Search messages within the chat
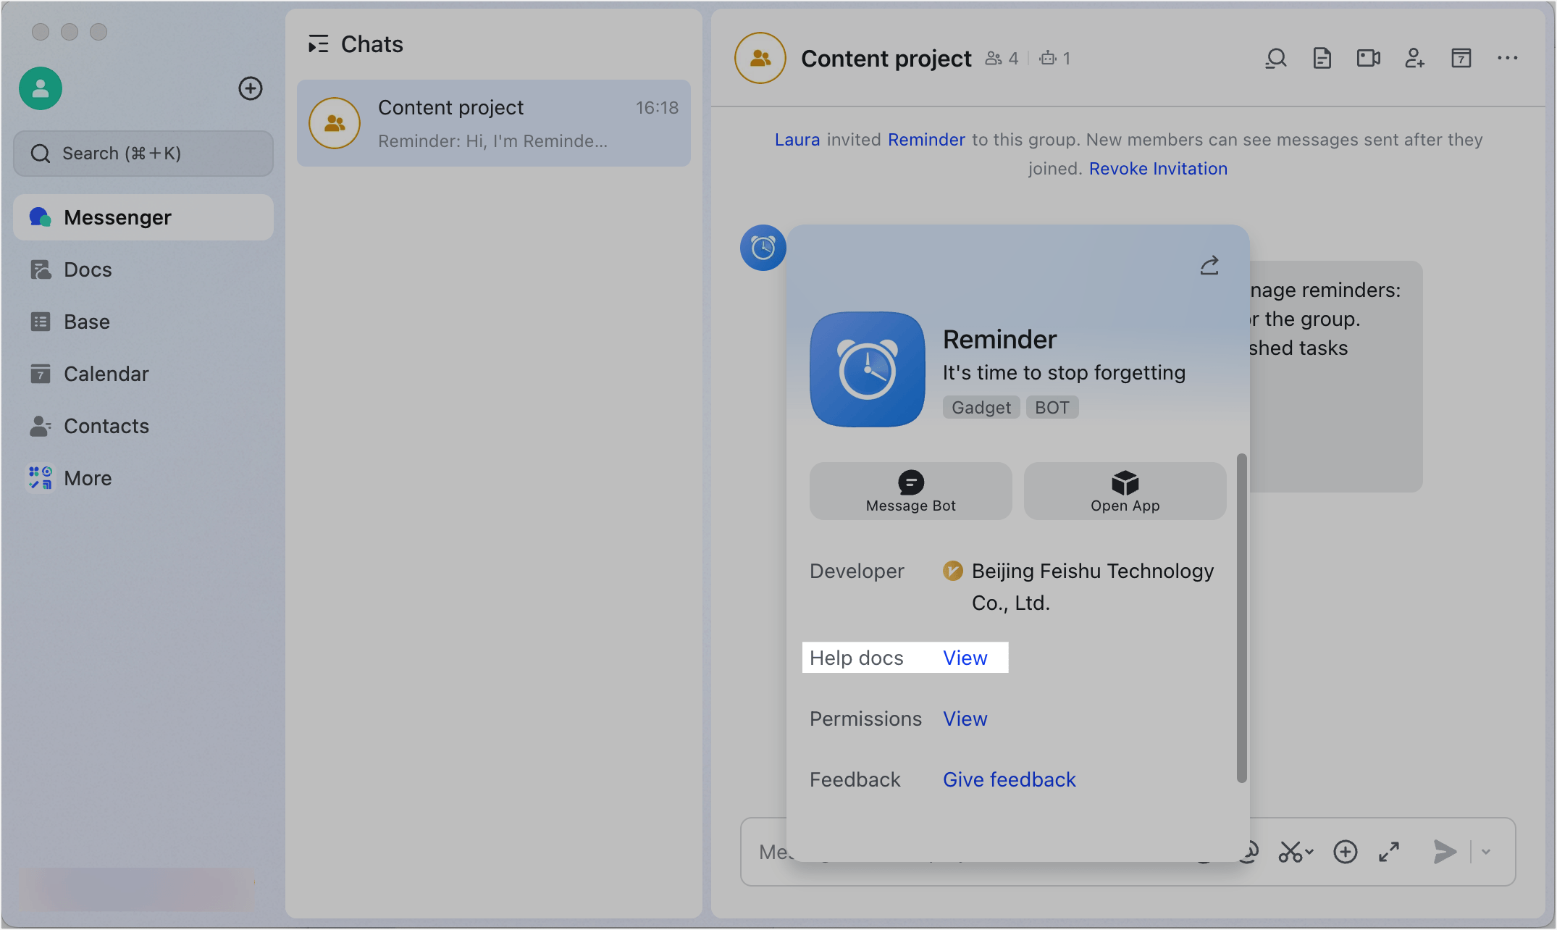This screenshot has width=1557, height=930. click(1276, 58)
